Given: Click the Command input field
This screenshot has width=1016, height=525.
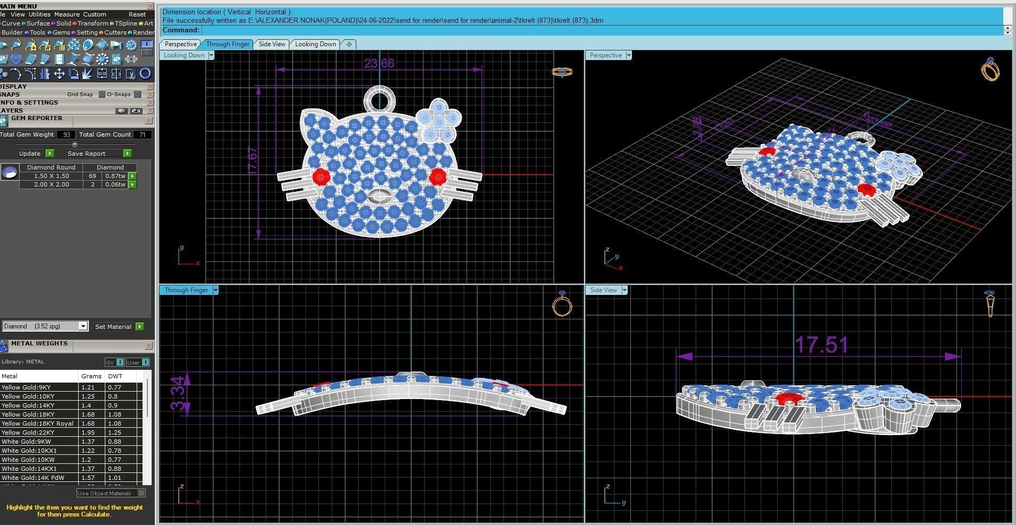Looking at the screenshot, I should point(601,30).
